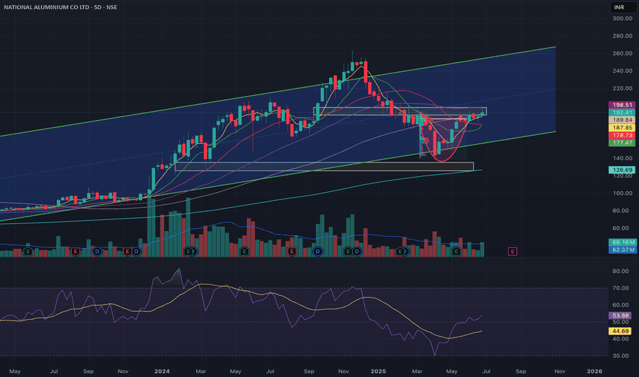Select the green 177.47 price label
The image size is (639, 377).
[x=622, y=143]
